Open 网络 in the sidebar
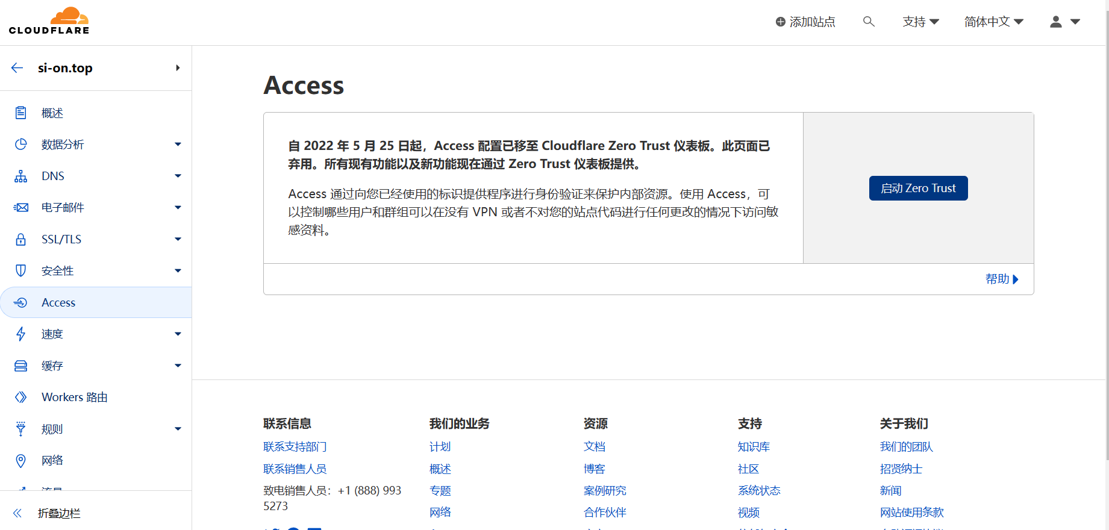 point(96,461)
